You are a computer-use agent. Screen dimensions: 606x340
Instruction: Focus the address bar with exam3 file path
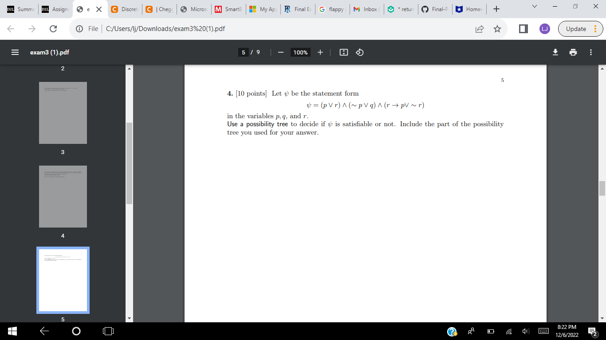click(284, 29)
